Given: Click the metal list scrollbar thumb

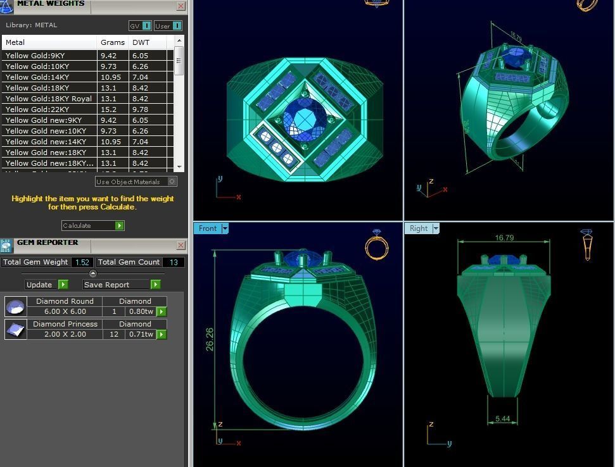Looking at the screenshot, I should (x=179, y=61).
